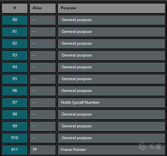
Task: Select the R8 register cell
Action: pyautogui.click(x=15, y=115)
